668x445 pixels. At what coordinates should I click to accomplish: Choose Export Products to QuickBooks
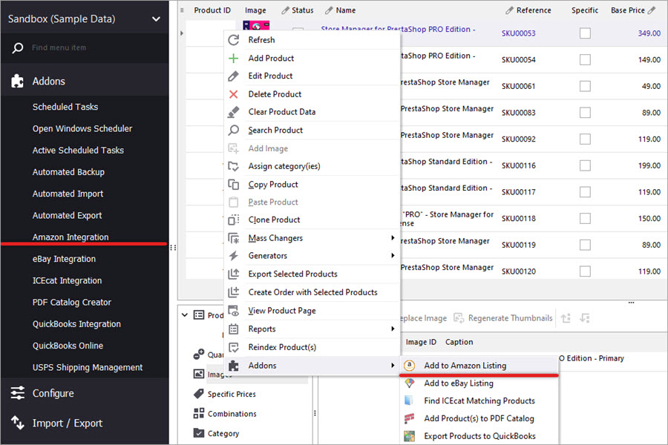(479, 436)
